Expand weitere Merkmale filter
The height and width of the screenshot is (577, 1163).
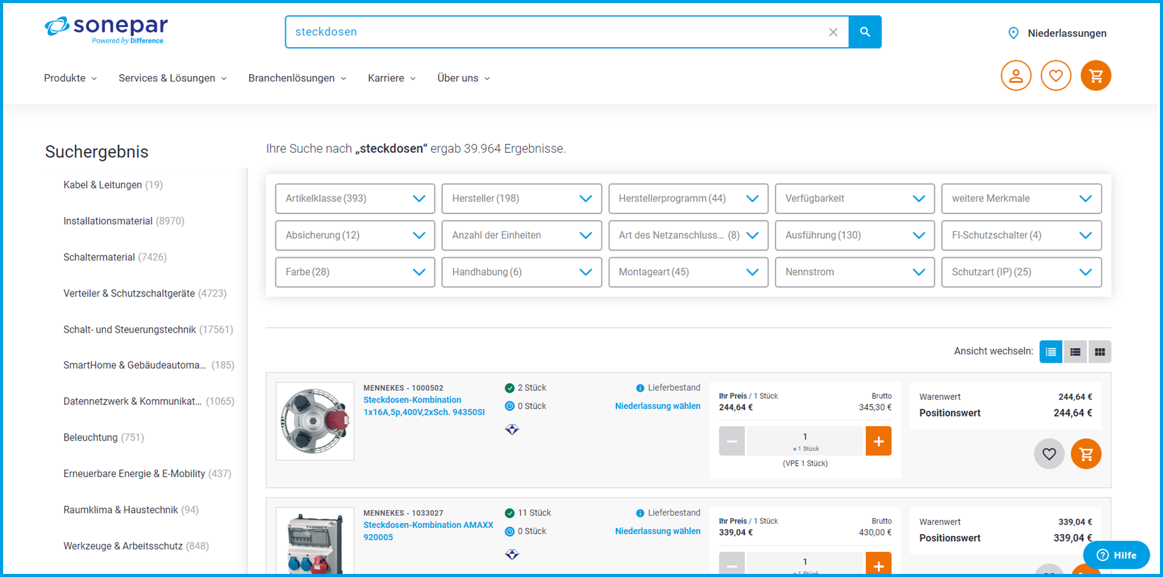pos(1021,198)
